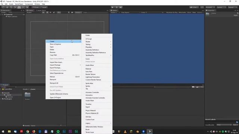Collapse the Tutorial scene in the Hierarchy
This screenshot has height=134, width=239.
3,15
